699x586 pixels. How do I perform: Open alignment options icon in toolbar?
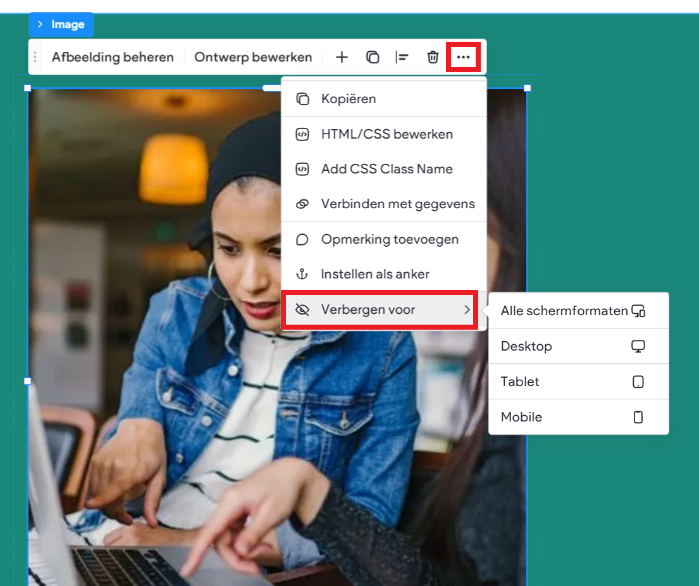click(x=402, y=57)
